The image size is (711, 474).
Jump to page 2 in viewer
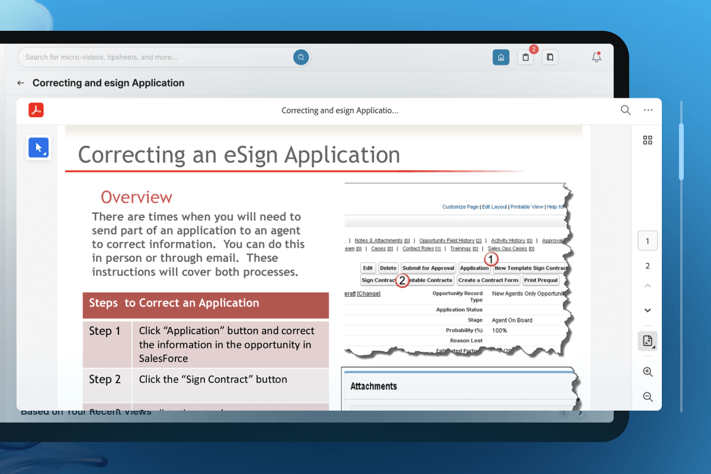[648, 265]
